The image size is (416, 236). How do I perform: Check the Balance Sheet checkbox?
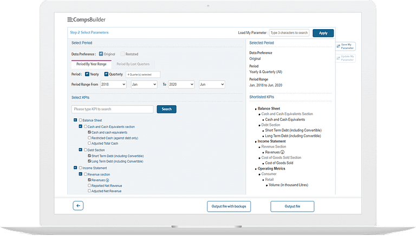pos(80,120)
